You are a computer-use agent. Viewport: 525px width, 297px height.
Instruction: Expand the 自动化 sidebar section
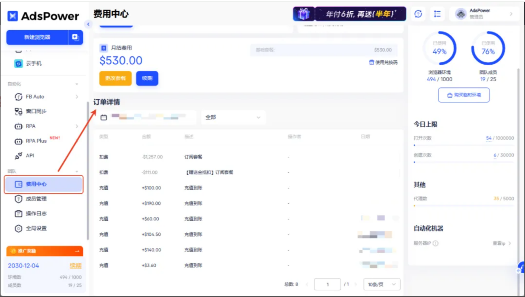coord(77,83)
